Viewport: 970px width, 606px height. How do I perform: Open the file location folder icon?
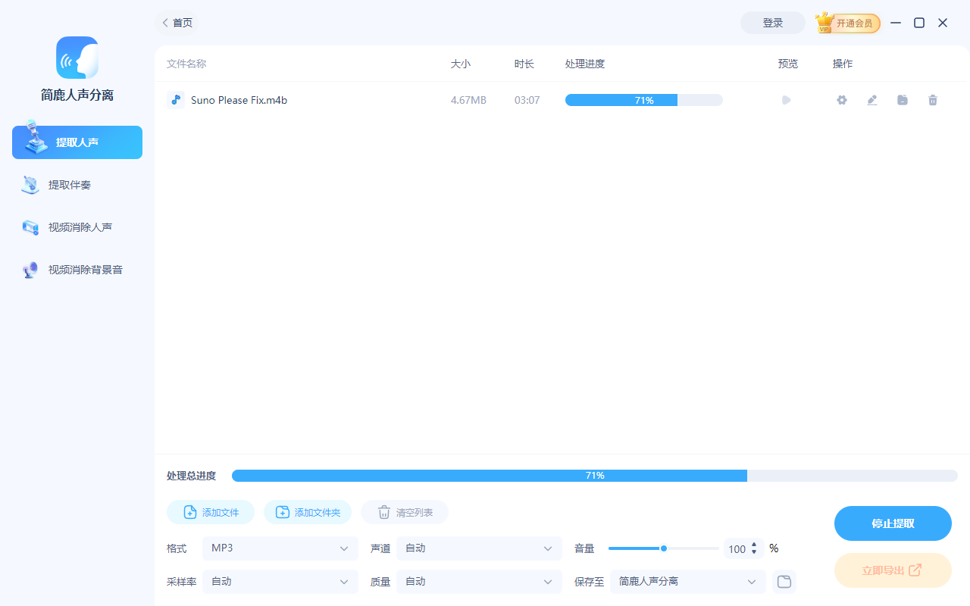902,99
